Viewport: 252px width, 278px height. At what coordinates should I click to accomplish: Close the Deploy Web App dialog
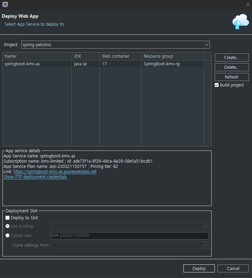(247, 5)
